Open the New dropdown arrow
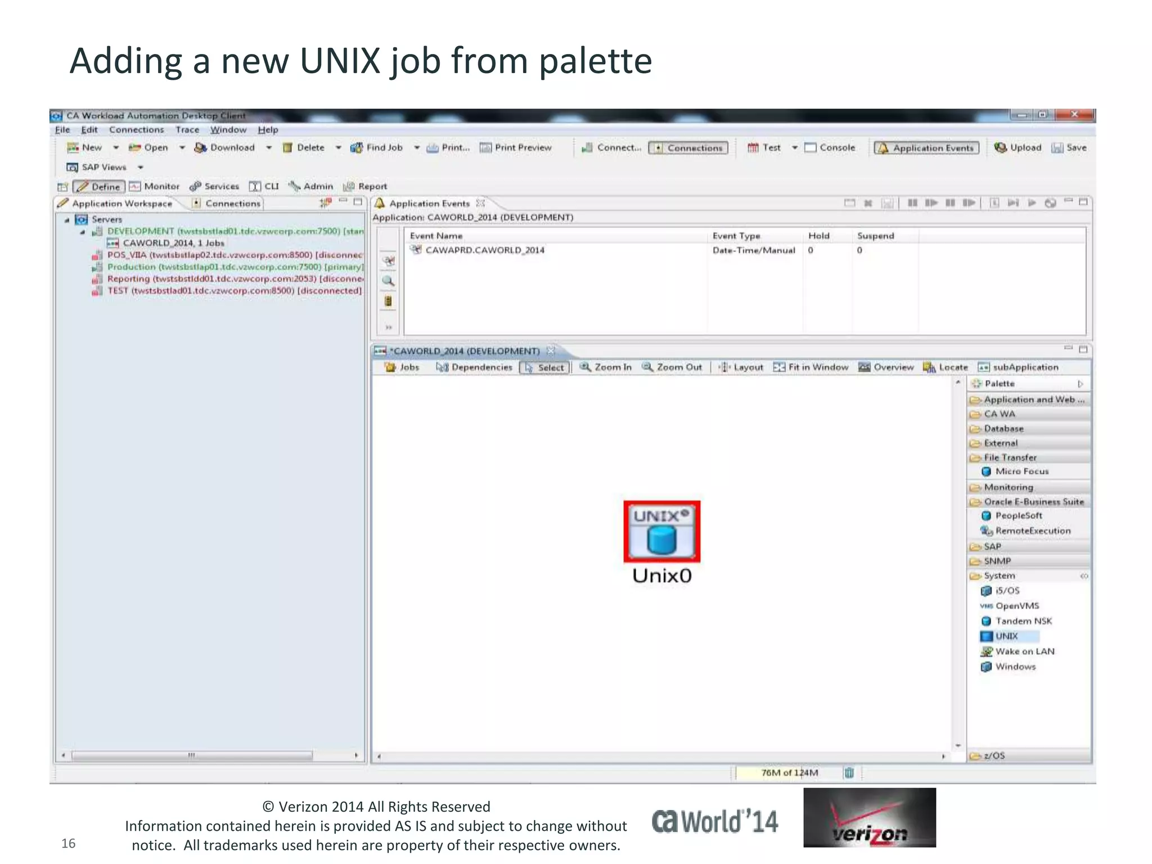The image size is (1152, 864). 116,147
